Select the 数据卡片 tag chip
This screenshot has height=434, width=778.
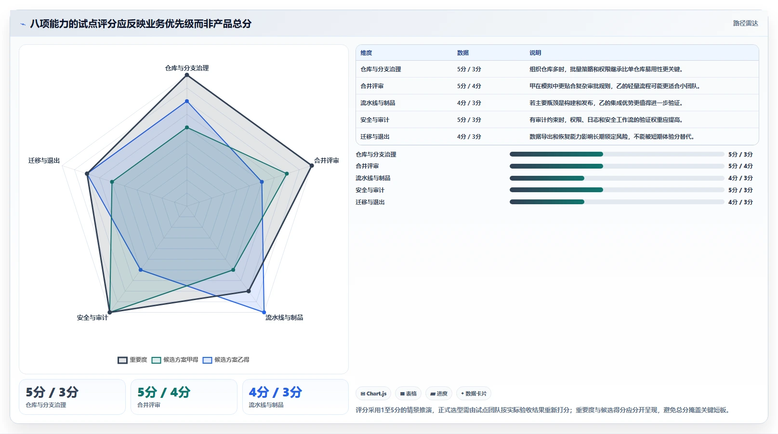tap(474, 394)
